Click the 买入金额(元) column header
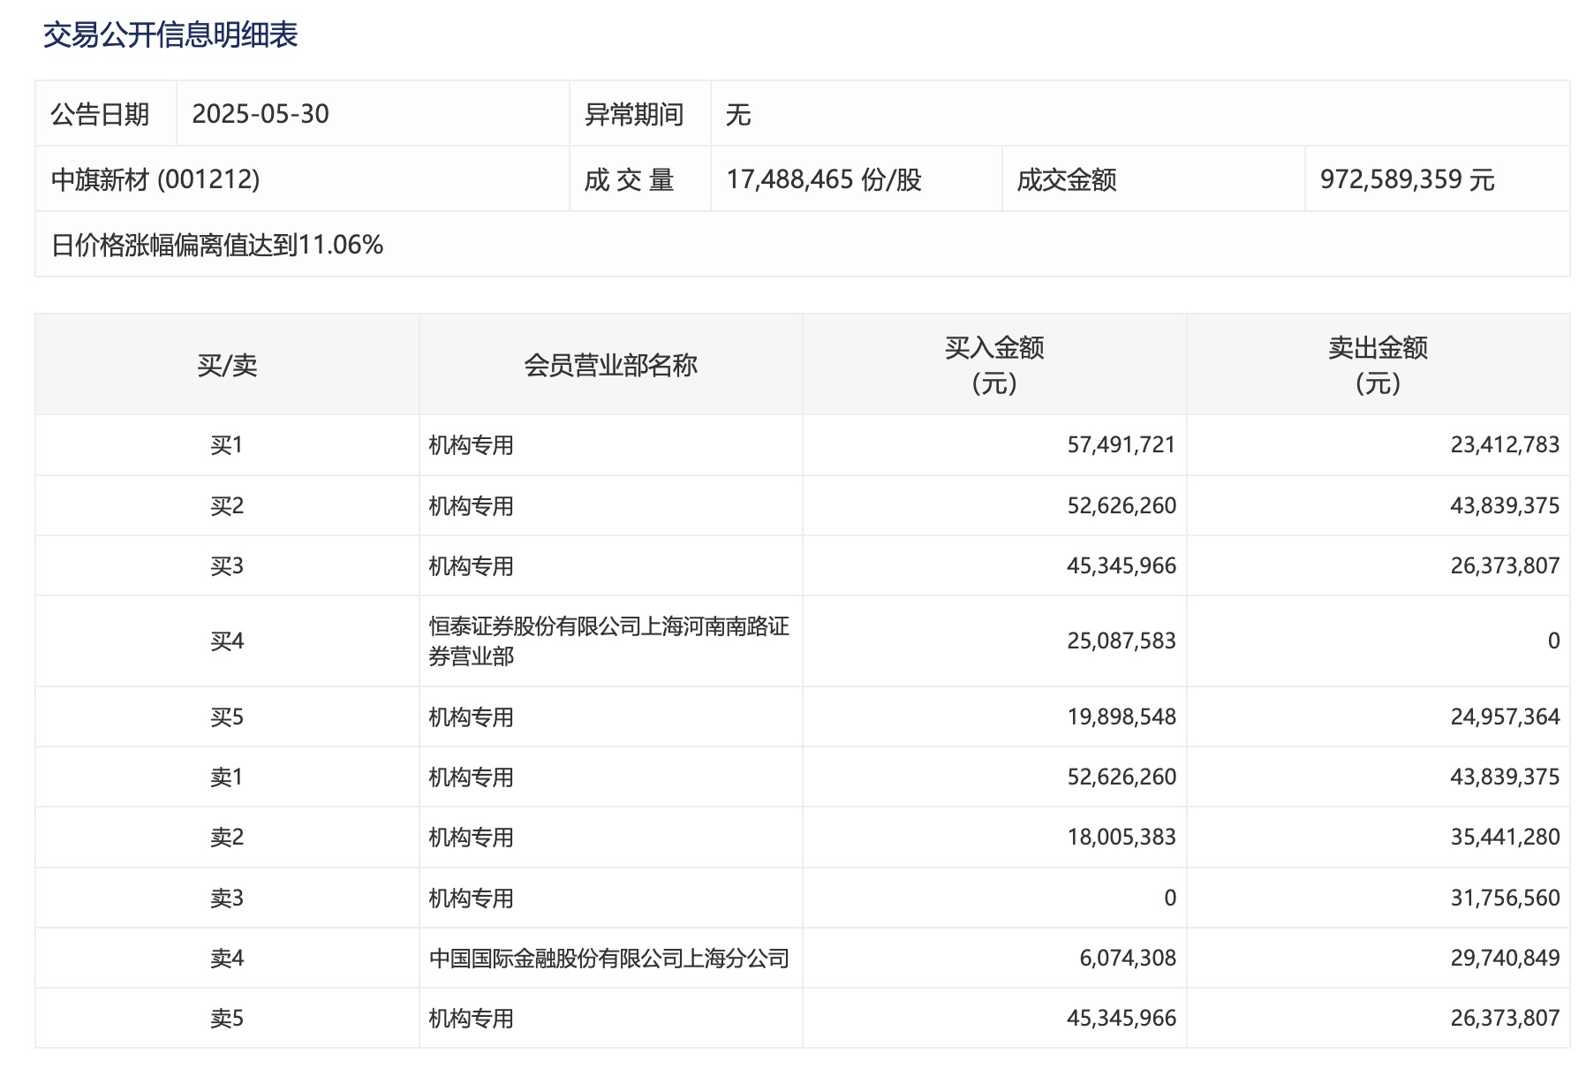Viewport: 1586px width, 1069px height. (994, 365)
